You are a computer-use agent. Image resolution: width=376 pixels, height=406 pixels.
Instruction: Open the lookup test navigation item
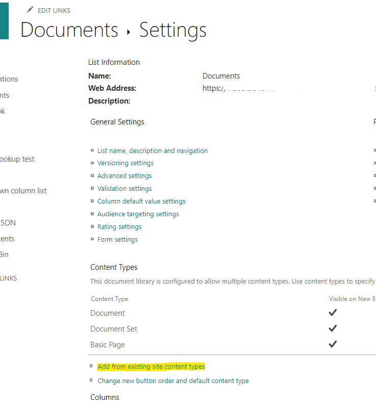(17, 159)
